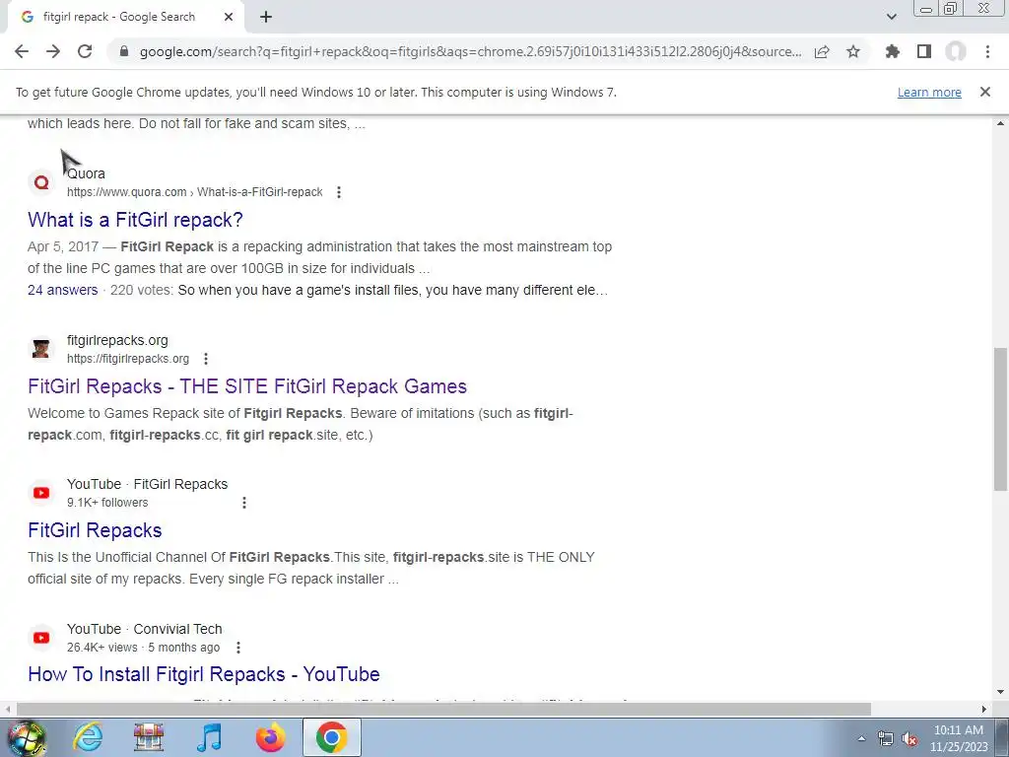Reload the Google search page
The height and width of the screenshot is (757, 1009).
coord(85,51)
